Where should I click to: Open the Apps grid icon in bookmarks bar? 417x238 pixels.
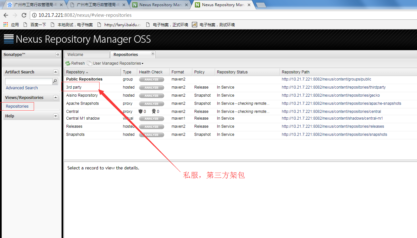[6, 25]
